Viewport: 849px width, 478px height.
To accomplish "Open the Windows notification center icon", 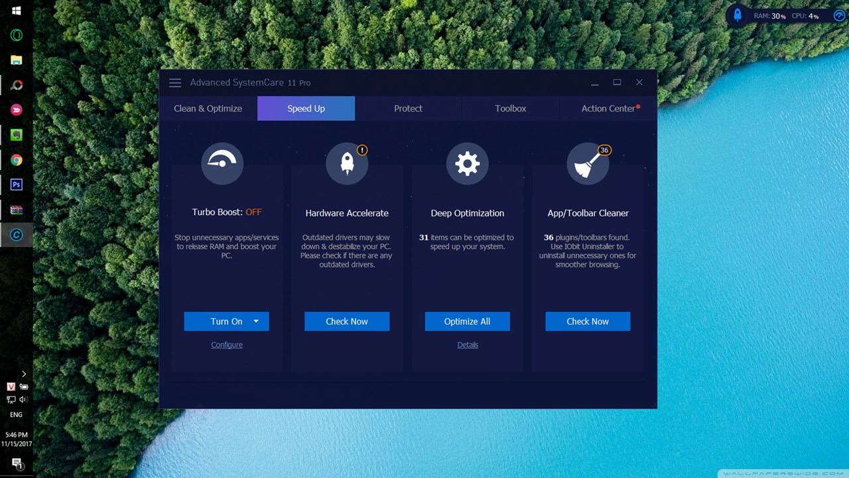I will tap(17, 463).
